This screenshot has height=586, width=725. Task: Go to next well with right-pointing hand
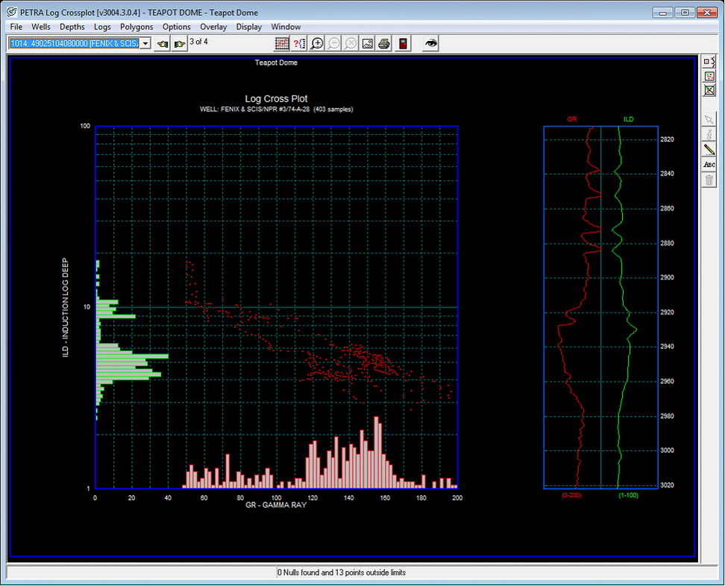click(179, 44)
